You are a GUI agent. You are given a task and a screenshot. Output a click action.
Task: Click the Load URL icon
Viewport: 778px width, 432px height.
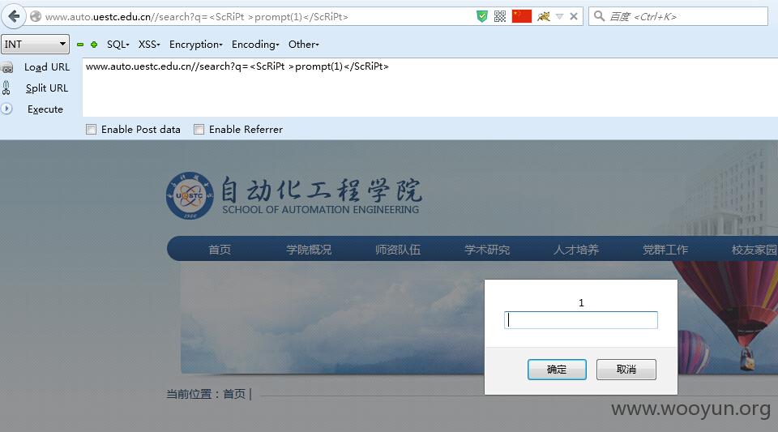(x=7, y=67)
